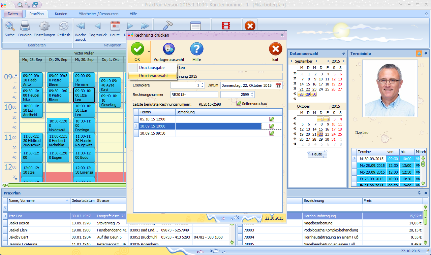Click the quick access CSV mail icon
Viewport: 431px width, 255px height.
35,5
